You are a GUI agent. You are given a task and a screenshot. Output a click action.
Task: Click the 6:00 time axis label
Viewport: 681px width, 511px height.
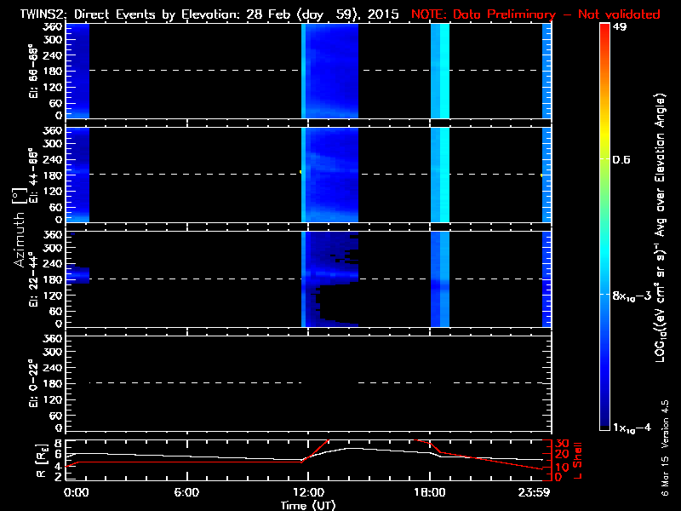point(186,492)
